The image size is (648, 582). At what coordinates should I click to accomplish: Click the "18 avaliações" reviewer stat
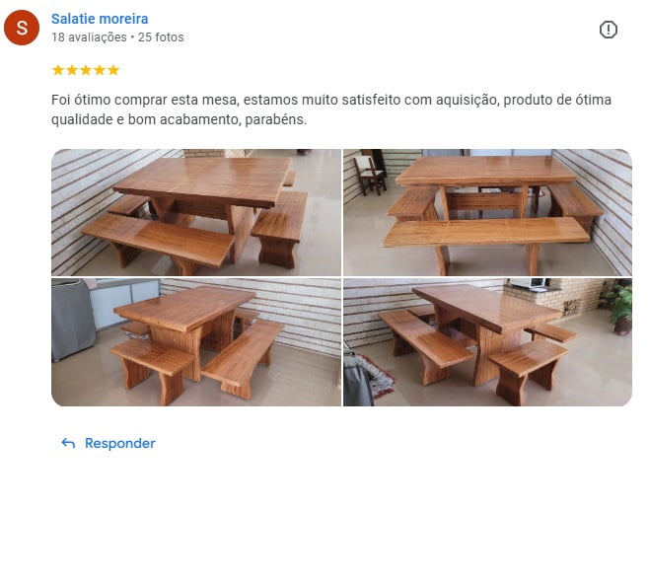(x=89, y=37)
